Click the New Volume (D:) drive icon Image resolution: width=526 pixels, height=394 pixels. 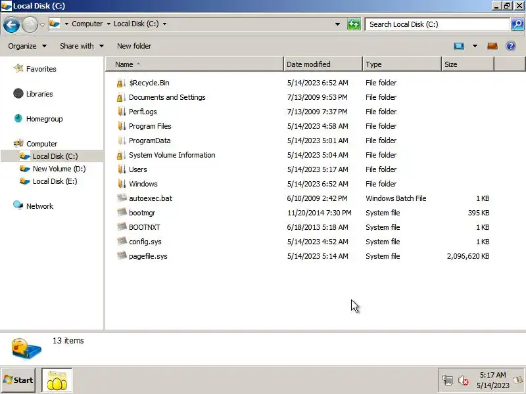(x=24, y=169)
